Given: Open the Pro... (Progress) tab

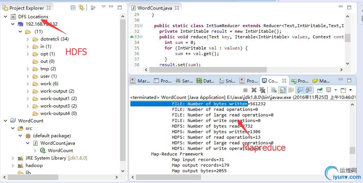Looking at the screenshot, I should coord(300,81).
